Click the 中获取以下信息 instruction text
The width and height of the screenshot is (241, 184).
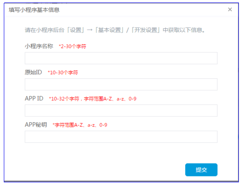tap(182, 30)
